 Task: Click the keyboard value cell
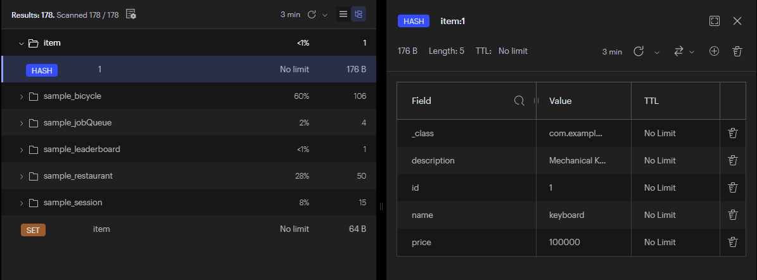583,215
